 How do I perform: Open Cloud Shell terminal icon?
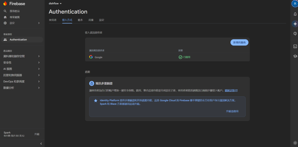pos(295,47)
